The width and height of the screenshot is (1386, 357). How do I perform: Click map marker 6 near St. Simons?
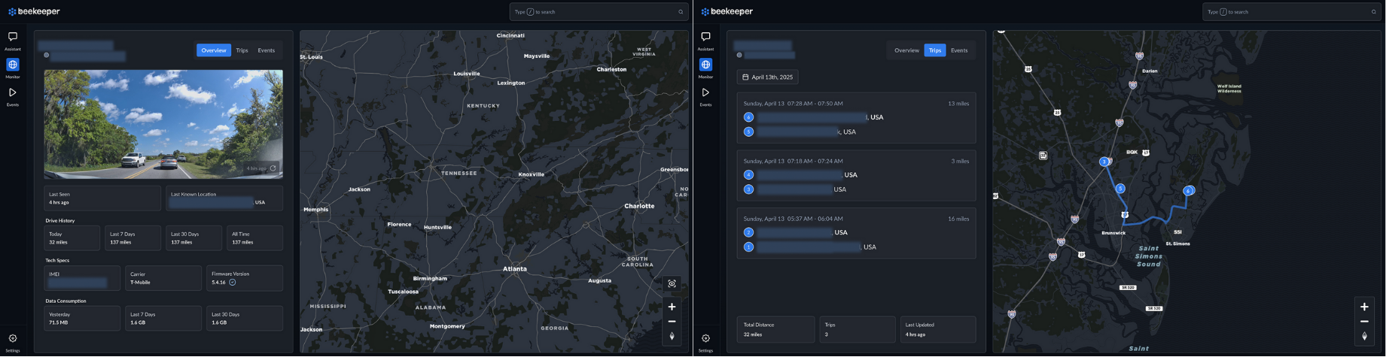pyautogui.click(x=1188, y=191)
